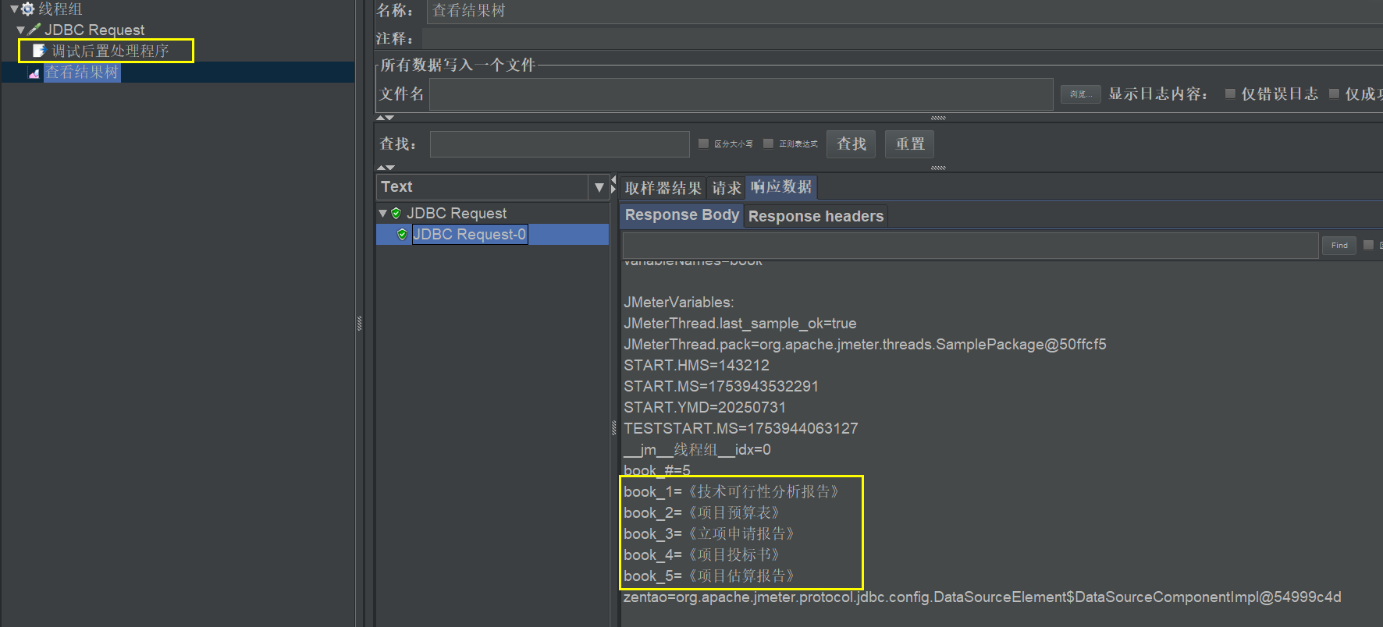Open the Response headers sub-tab
This screenshot has height=627, width=1383.
[816, 216]
